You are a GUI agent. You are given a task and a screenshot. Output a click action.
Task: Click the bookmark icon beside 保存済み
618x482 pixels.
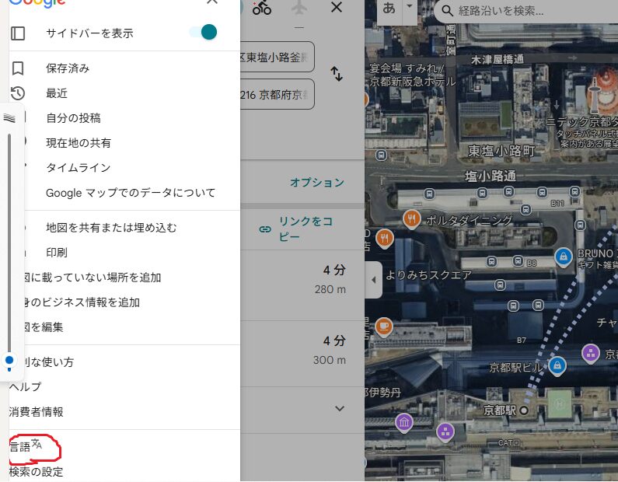18,68
